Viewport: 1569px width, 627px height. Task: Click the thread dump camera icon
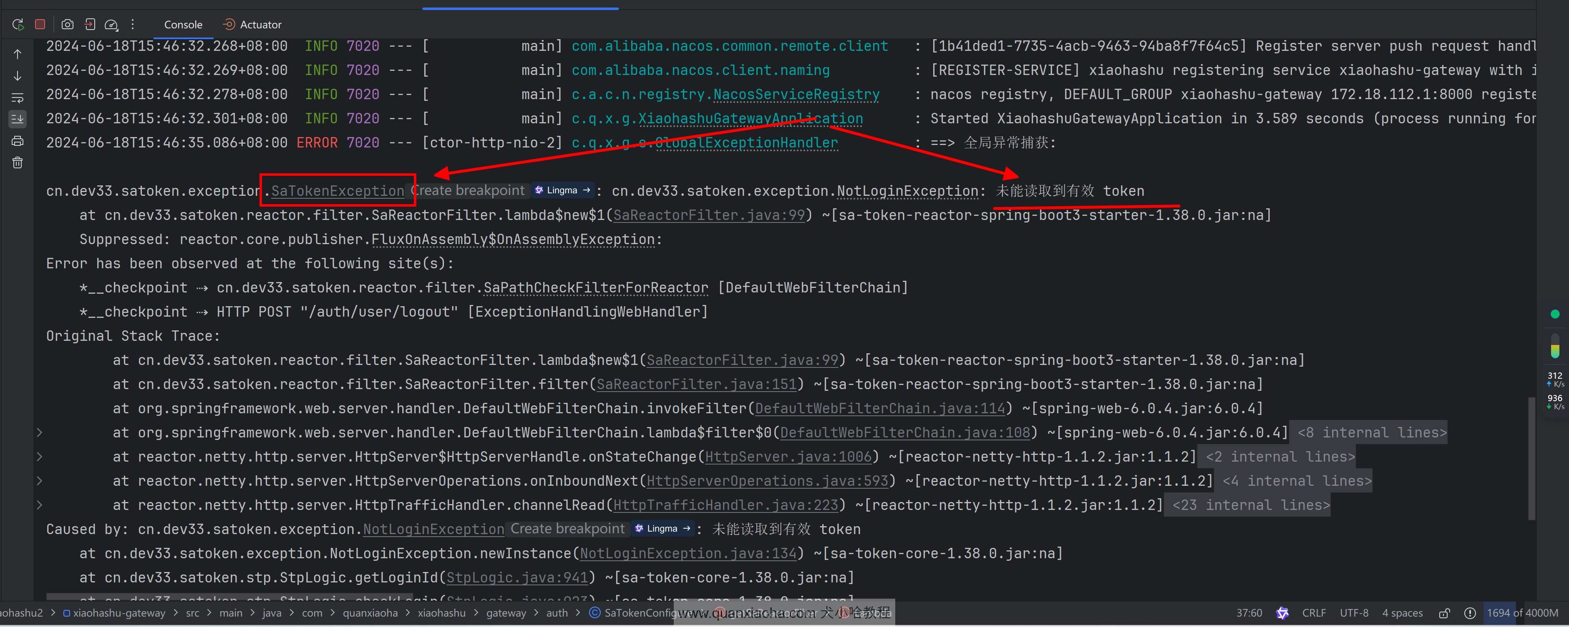(68, 24)
